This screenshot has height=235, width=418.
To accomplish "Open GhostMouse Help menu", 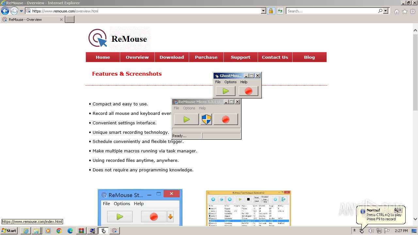I will (x=244, y=82).
